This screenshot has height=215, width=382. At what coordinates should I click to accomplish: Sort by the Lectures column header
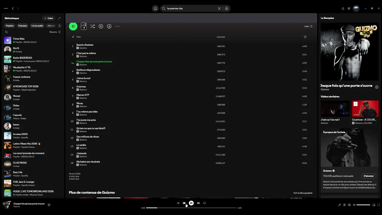click(x=221, y=37)
